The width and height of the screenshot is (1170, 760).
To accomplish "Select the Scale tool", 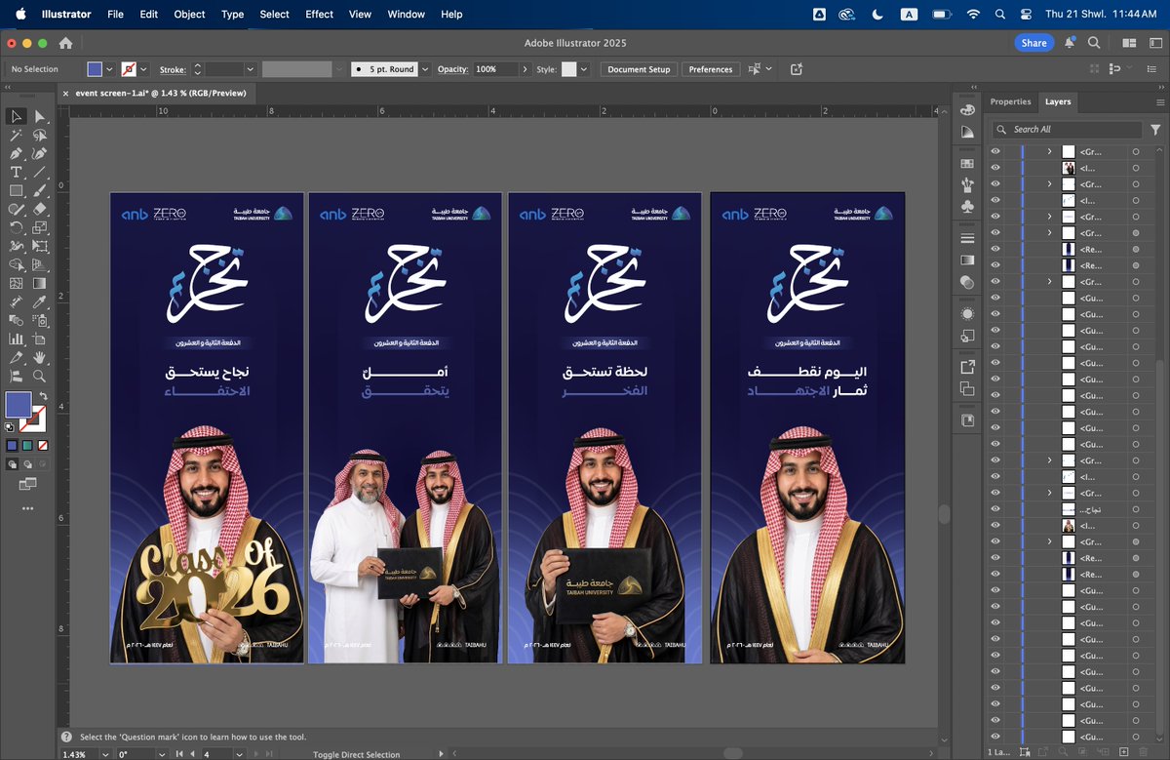I will [40, 228].
